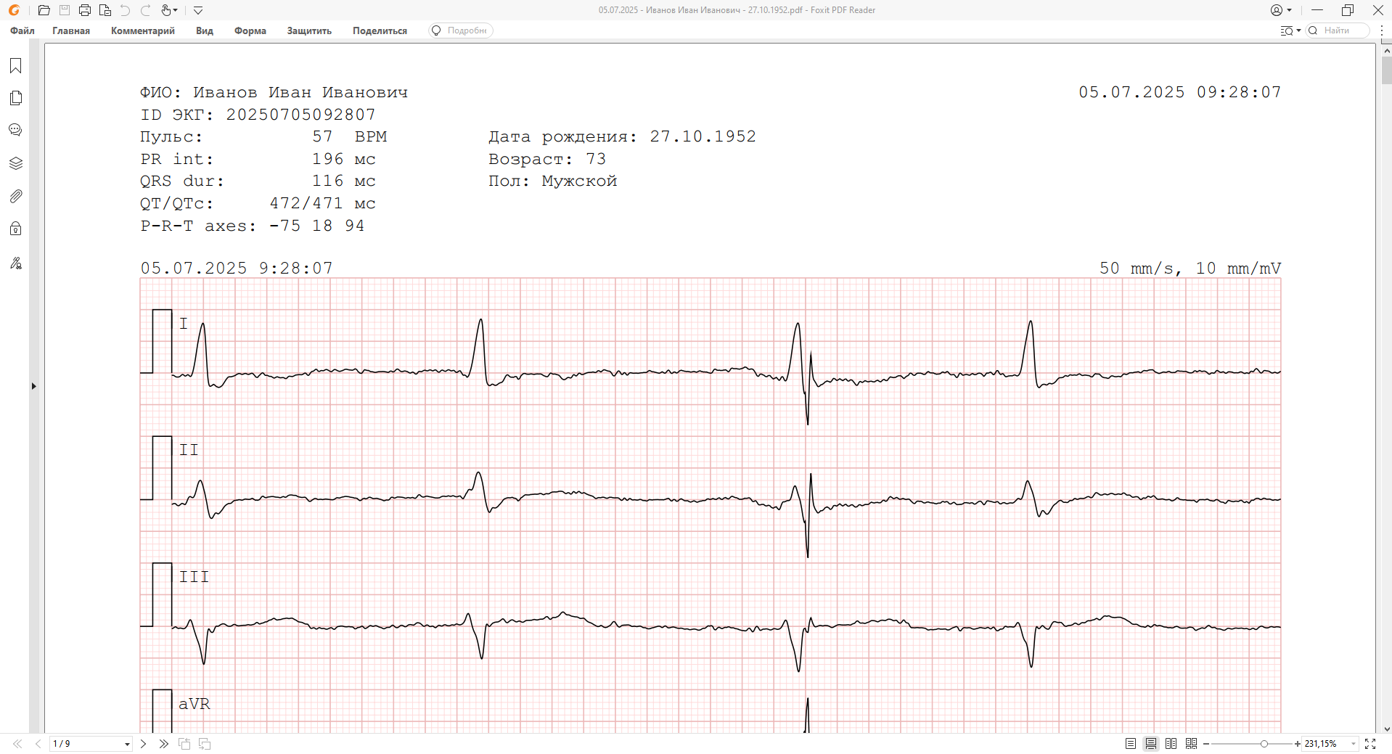Open the Comments panel
This screenshot has height=754, width=1392.
pos(15,131)
